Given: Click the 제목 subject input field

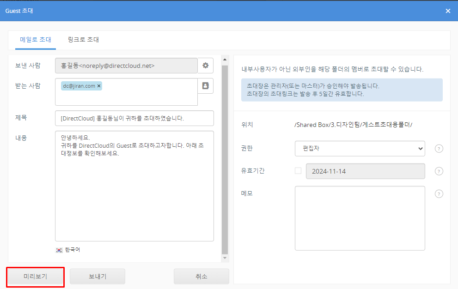Looking at the screenshot, I should click(134, 118).
